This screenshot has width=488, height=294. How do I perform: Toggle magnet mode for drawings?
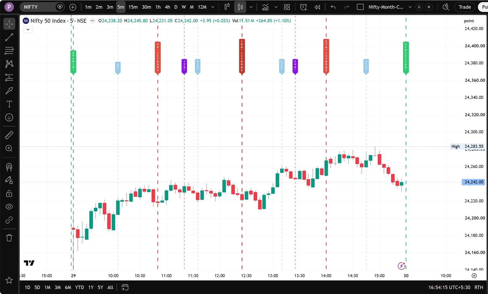9,167
